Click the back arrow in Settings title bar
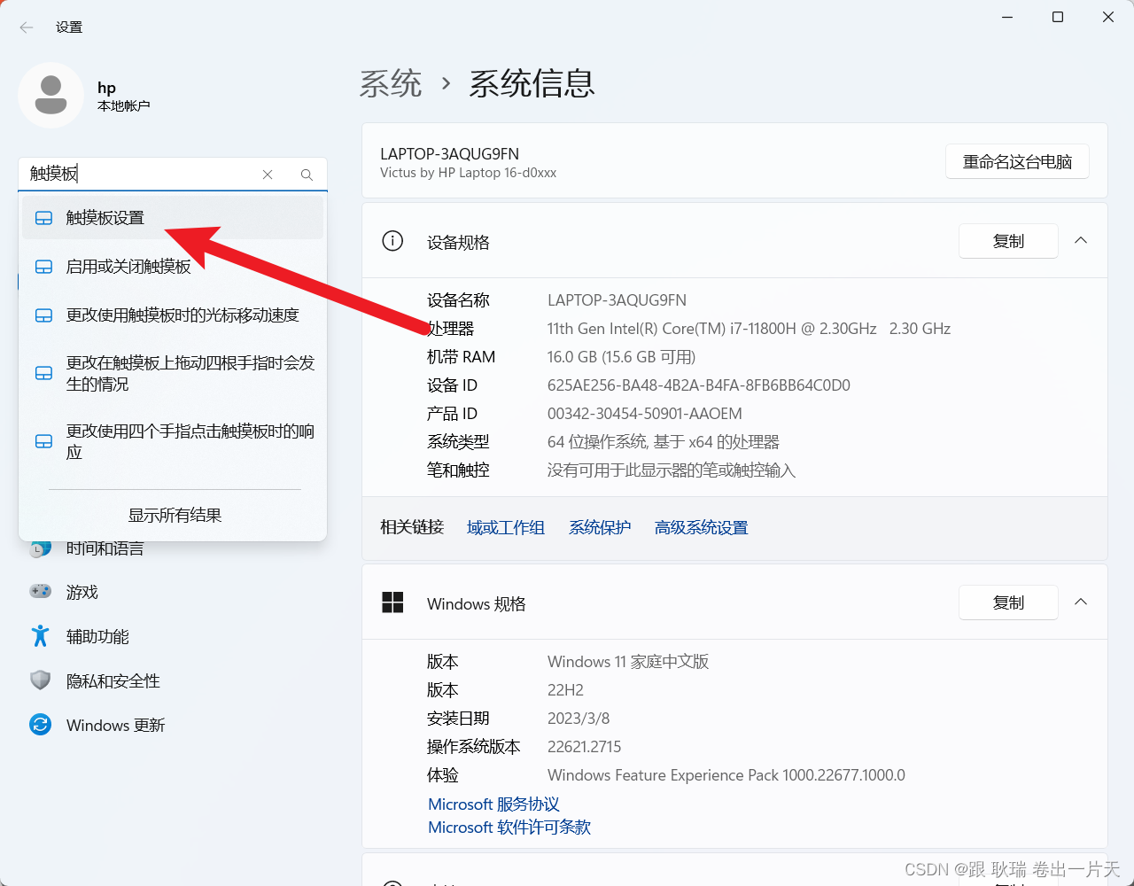The height and width of the screenshot is (886, 1134). click(27, 27)
